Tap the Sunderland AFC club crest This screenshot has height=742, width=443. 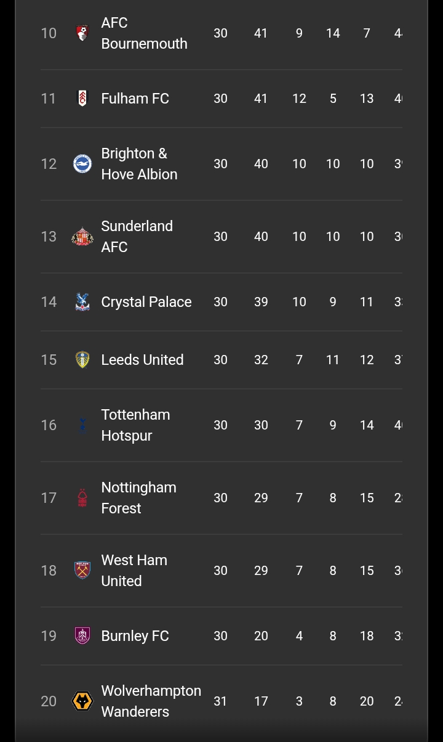pyautogui.click(x=82, y=237)
